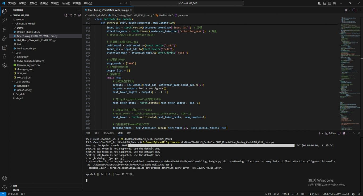The image size is (363, 196).
Task: Refresh the explorer file tree
Action: (75, 15)
